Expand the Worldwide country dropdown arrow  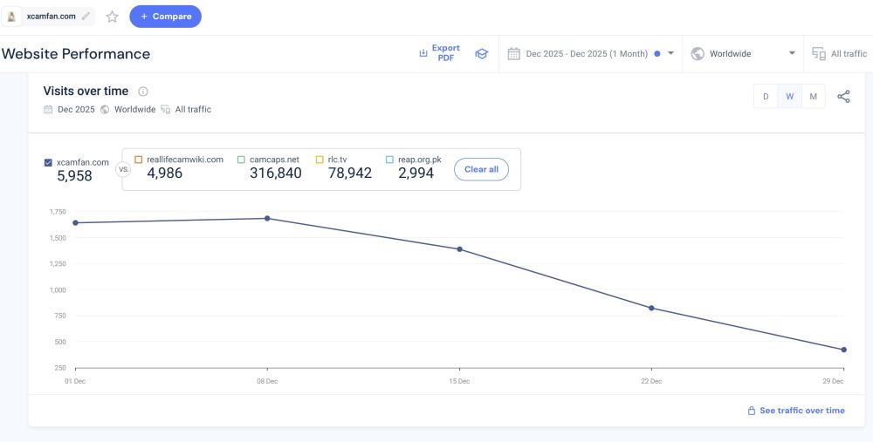[792, 54]
